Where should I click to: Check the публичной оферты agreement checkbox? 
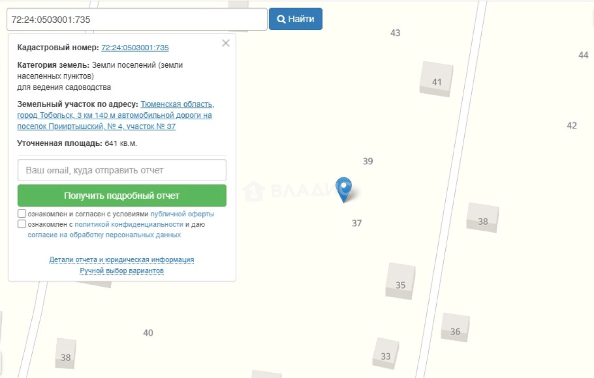pyautogui.click(x=22, y=214)
